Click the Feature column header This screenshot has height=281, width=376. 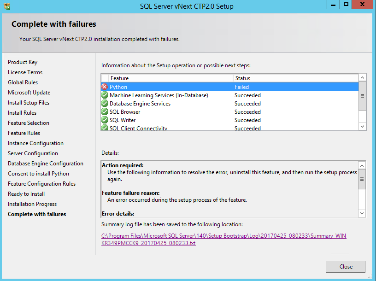170,78
